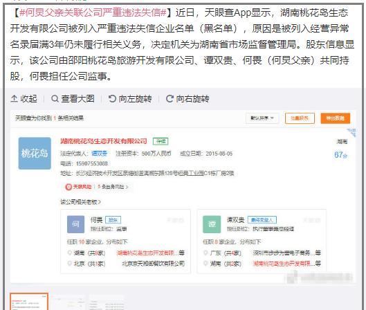
Task: Open the 深圳市步步为营电子商务 company link
Action: 287,253
